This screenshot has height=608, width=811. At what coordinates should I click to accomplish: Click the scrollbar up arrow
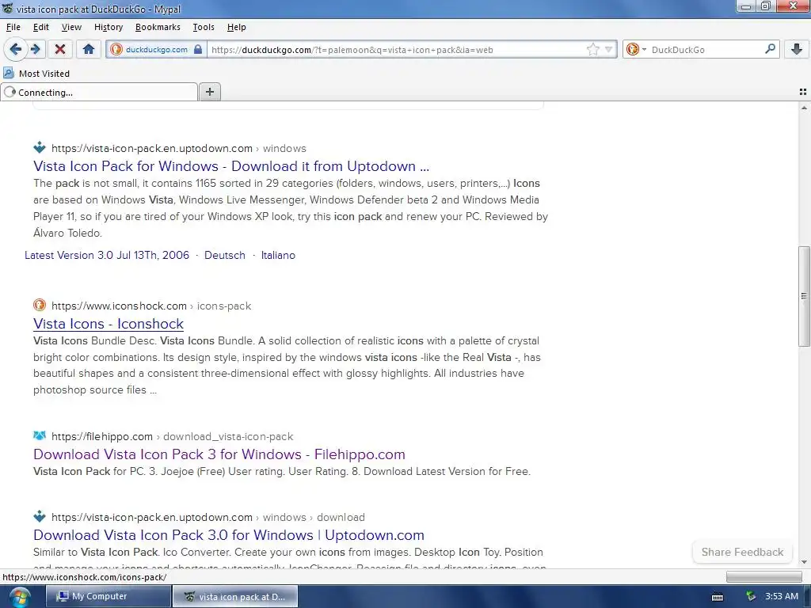[x=804, y=108]
